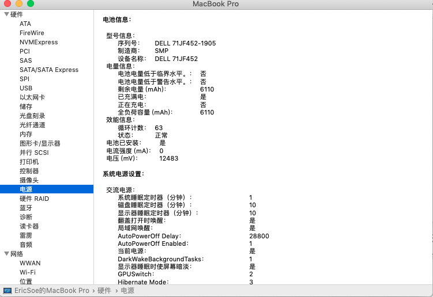Open 打印机 entry

click(x=29, y=162)
